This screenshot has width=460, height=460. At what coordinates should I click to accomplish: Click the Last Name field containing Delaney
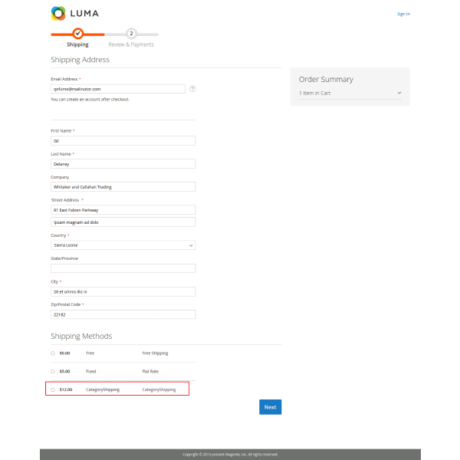point(123,163)
